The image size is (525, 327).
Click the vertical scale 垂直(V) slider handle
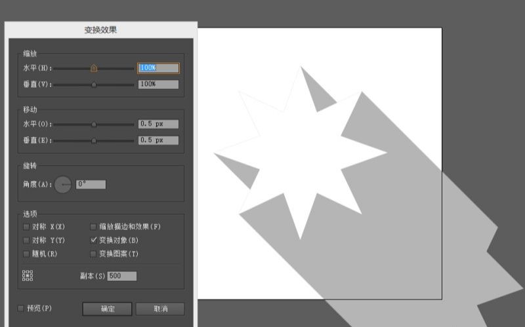coord(94,85)
